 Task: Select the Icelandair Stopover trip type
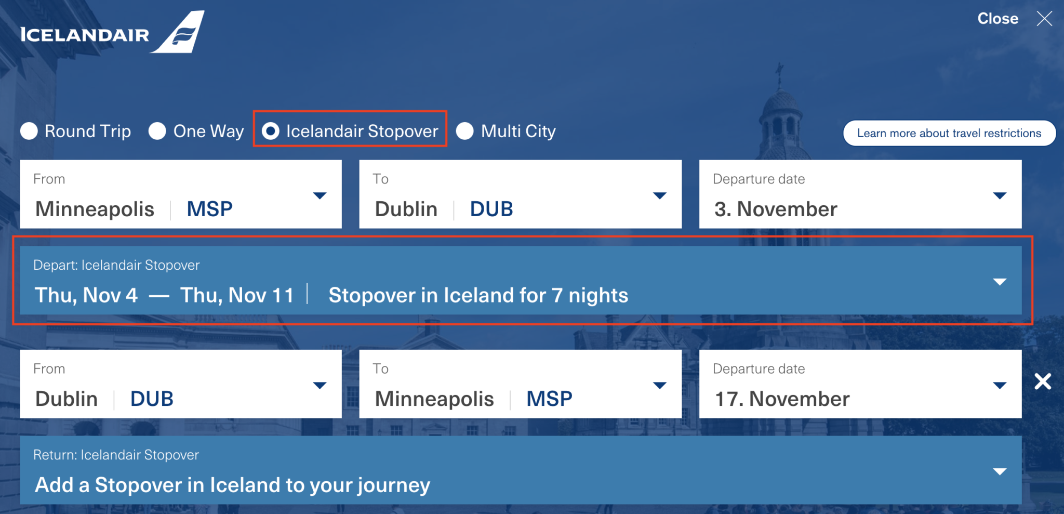(x=271, y=131)
